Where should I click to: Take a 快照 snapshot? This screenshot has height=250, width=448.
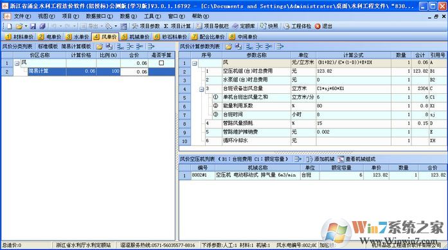(x=269, y=26)
